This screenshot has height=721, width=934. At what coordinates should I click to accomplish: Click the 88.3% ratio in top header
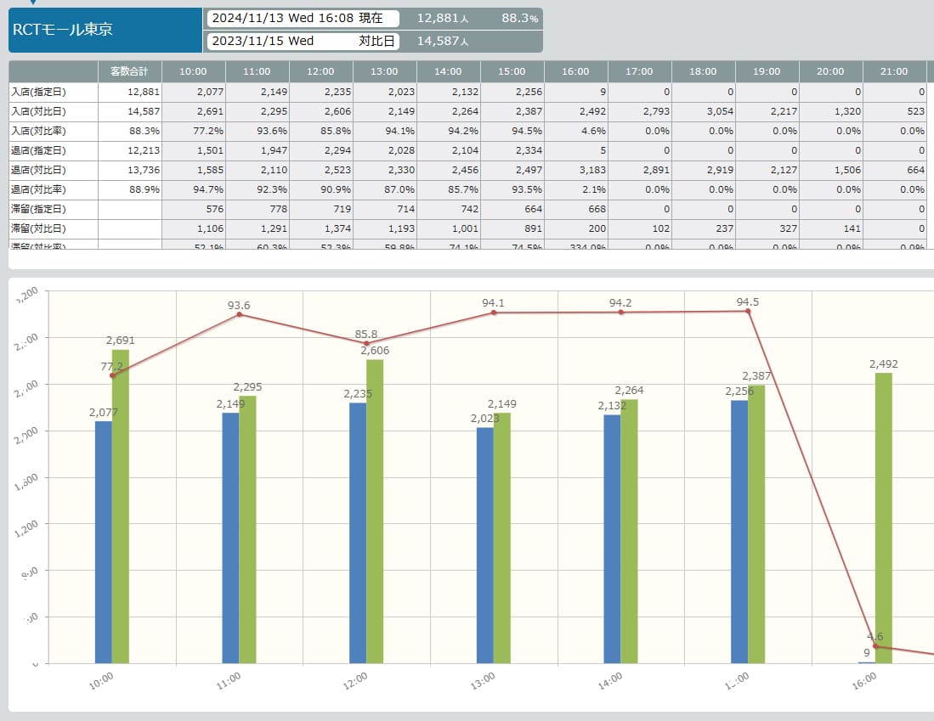pos(520,19)
